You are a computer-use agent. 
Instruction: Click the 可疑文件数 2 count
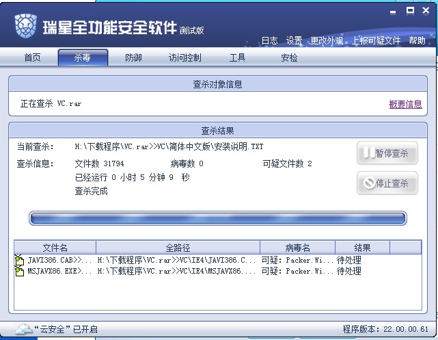tap(287, 164)
